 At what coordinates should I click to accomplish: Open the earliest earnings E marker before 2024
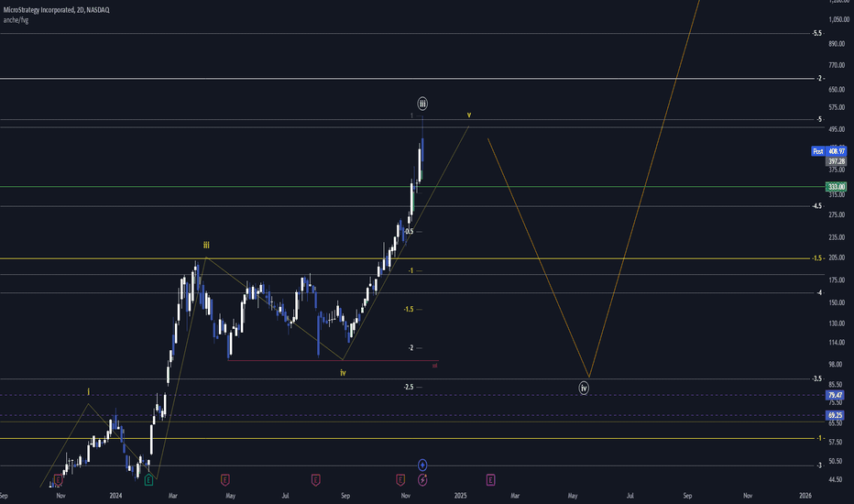[x=59, y=480]
